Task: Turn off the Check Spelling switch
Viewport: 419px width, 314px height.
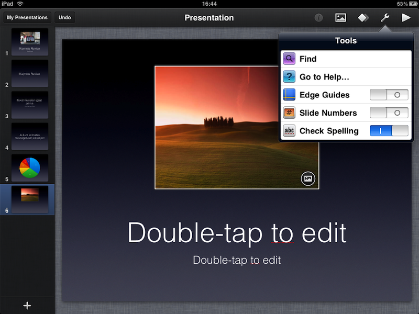Action: 389,131
